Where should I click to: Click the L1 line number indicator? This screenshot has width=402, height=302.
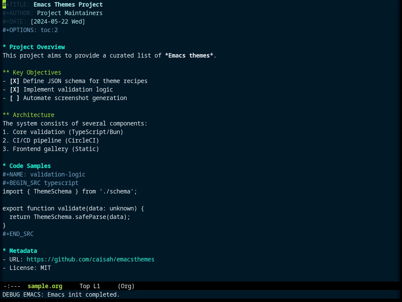[97, 286]
